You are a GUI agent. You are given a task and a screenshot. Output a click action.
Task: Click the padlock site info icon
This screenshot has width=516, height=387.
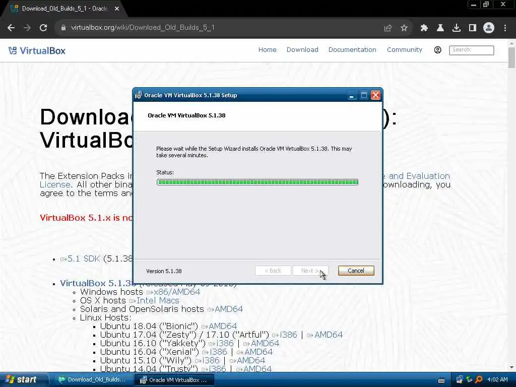63,28
